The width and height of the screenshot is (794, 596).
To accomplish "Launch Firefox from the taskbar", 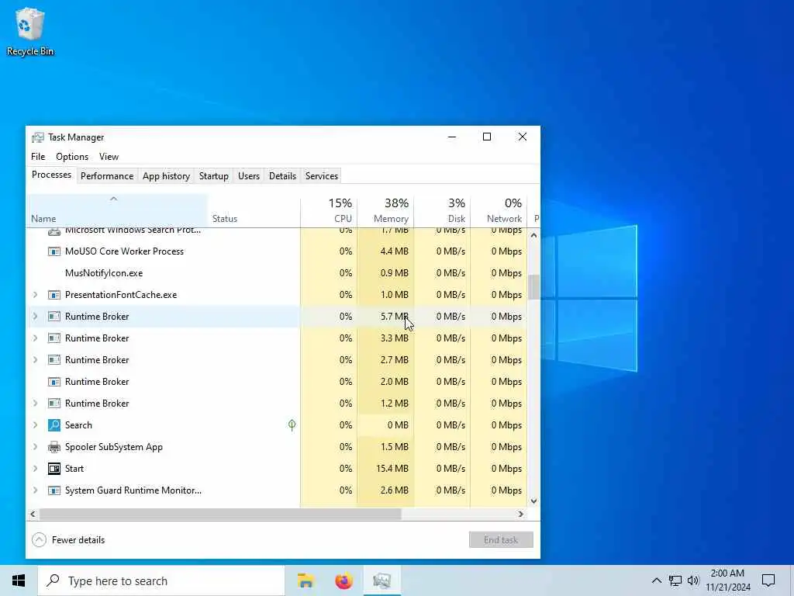I will point(343,580).
